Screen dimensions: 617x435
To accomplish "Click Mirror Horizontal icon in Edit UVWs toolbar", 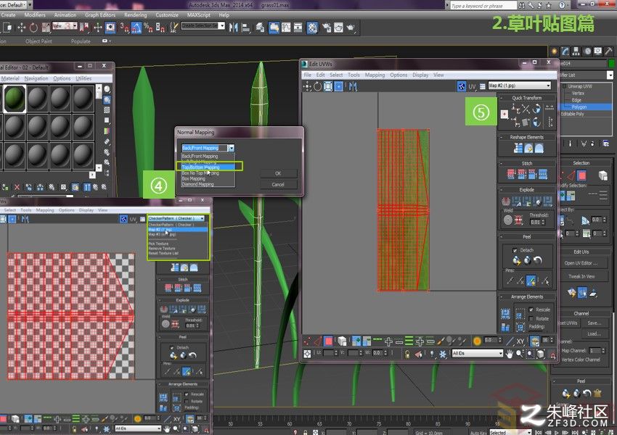I will click(x=353, y=86).
